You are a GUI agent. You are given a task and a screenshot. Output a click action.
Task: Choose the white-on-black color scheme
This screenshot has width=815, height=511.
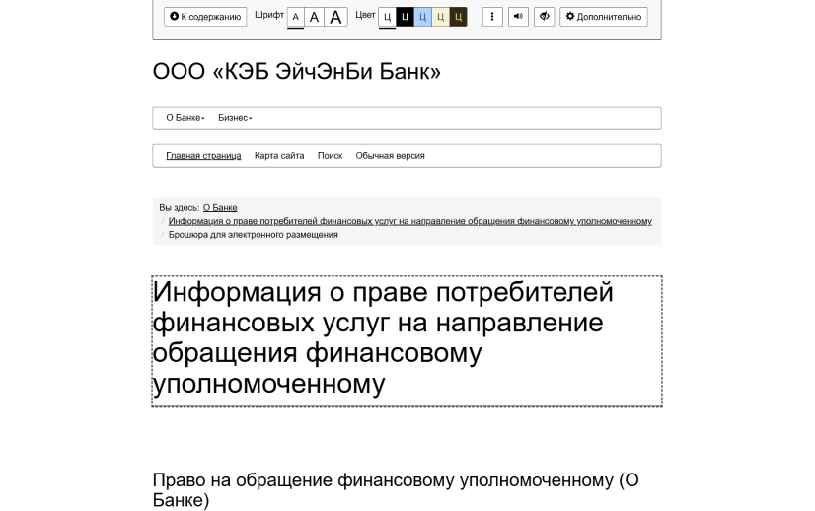click(405, 17)
